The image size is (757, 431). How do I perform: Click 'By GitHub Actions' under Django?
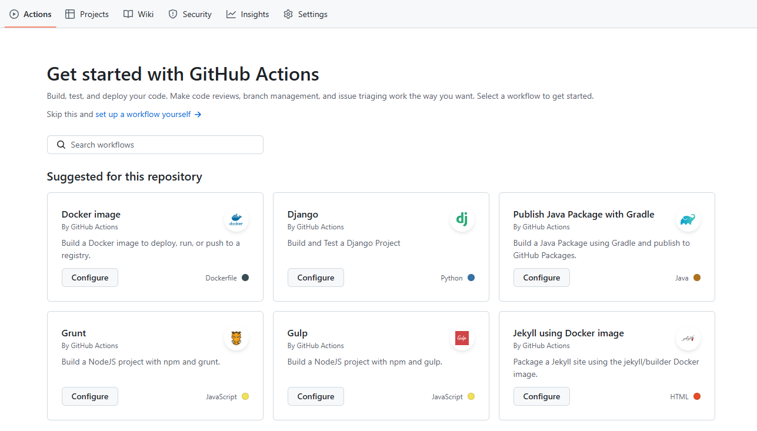316,227
